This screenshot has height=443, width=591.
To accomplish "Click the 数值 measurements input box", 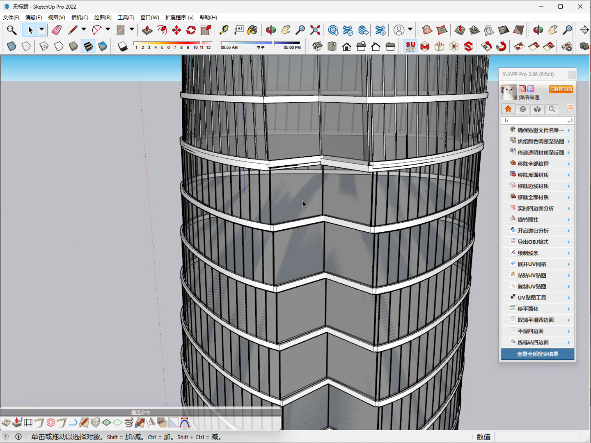I will [x=537, y=437].
